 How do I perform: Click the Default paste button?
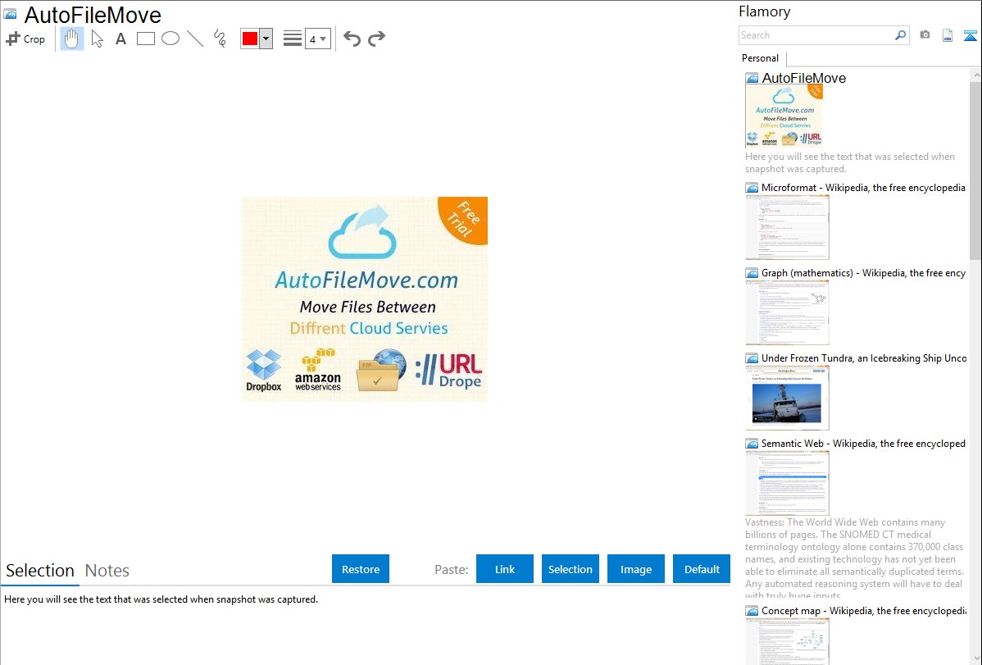(702, 569)
